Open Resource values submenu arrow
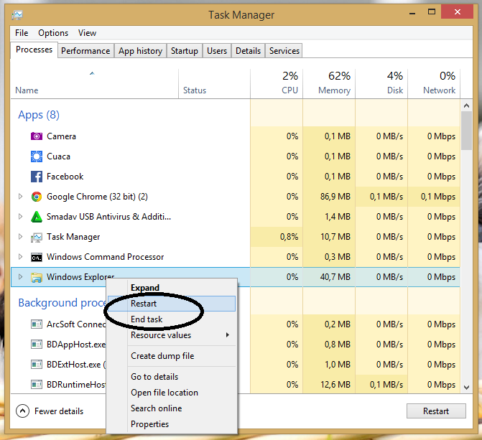The height and width of the screenshot is (440, 482). tap(228, 335)
